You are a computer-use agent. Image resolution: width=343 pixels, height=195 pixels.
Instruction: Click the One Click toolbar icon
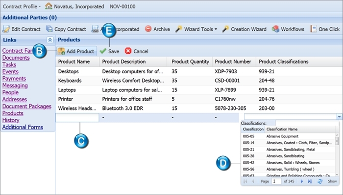[x=313, y=29]
